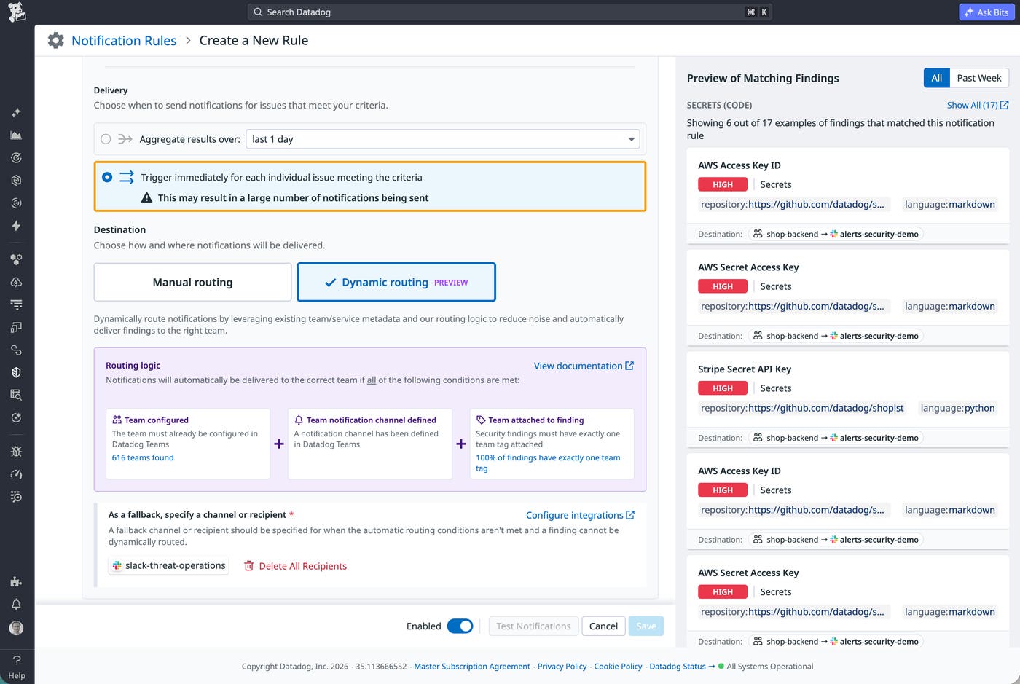Open Help in the sidebar
Image resolution: width=1020 pixels, height=684 pixels.
(x=17, y=667)
